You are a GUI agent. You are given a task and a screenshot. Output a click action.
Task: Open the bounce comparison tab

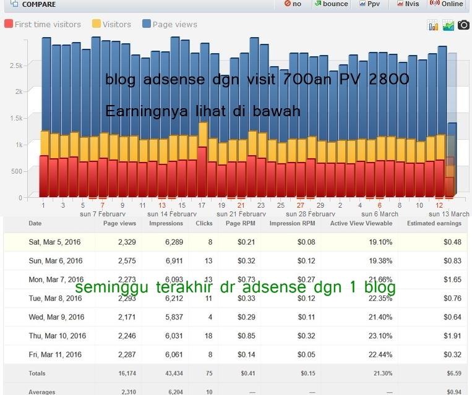click(330, 4)
